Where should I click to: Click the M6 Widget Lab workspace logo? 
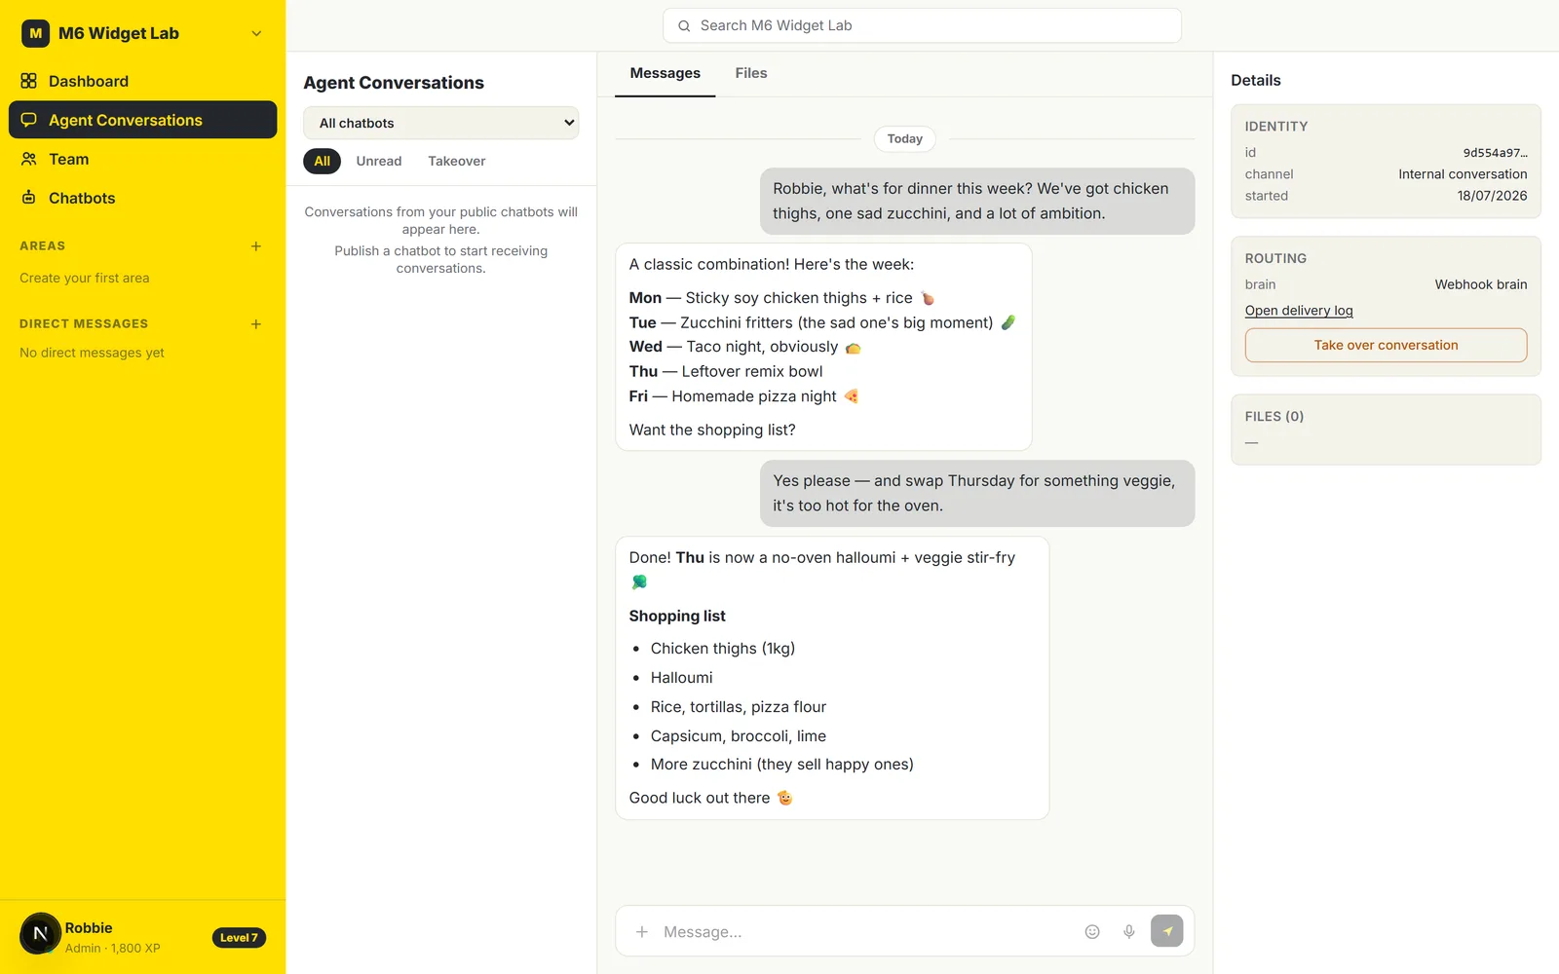pyautogui.click(x=36, y=33)
